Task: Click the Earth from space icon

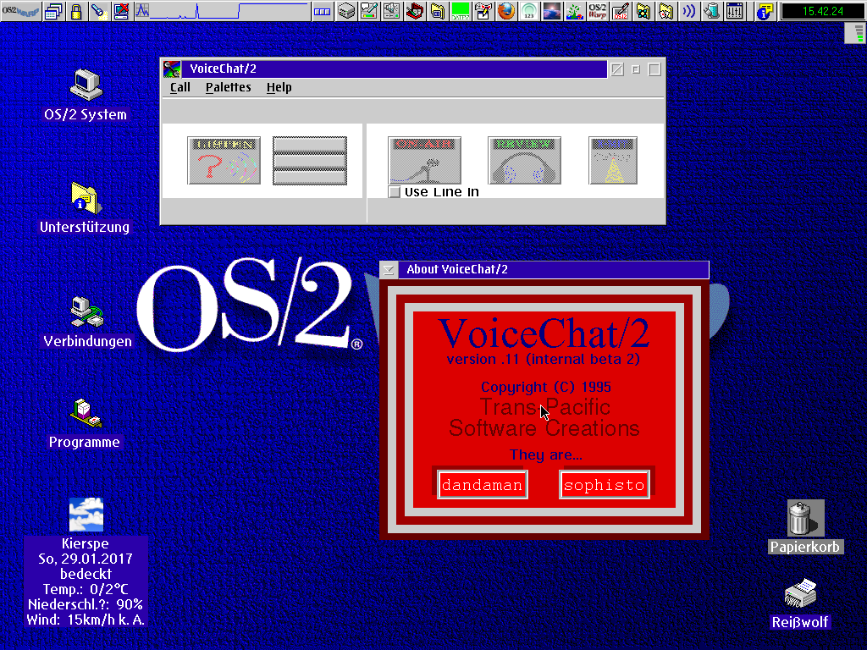Action: [x=551, y=11]
